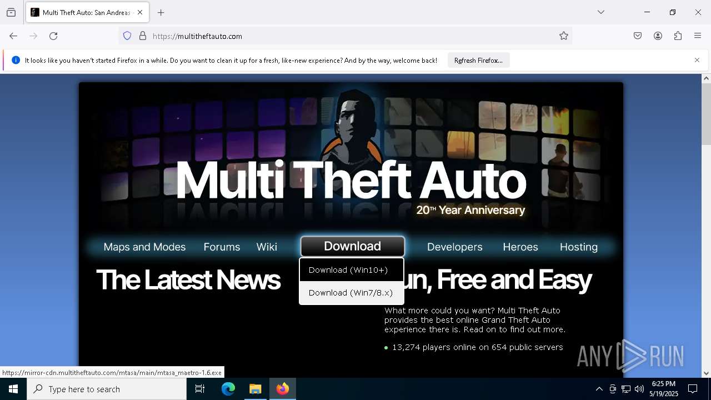The height and width of the screenshot is (400, 711).
Task: Open a new tab with plus button
Action: tap(161, 12)
